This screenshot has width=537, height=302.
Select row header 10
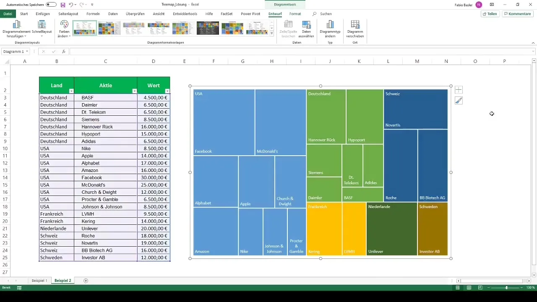5,148
